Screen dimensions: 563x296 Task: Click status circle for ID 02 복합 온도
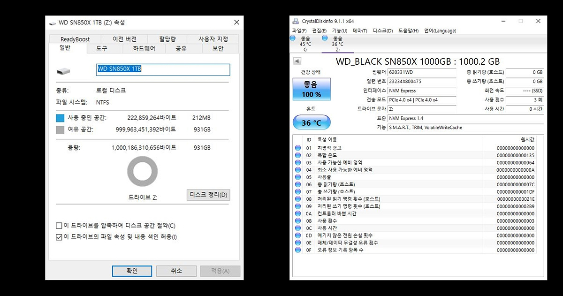coord(297,155)
